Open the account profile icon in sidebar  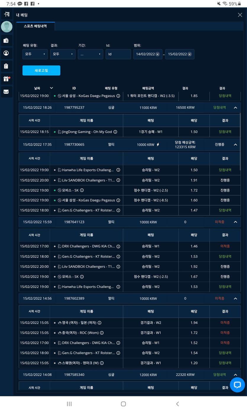click(7, 53)
